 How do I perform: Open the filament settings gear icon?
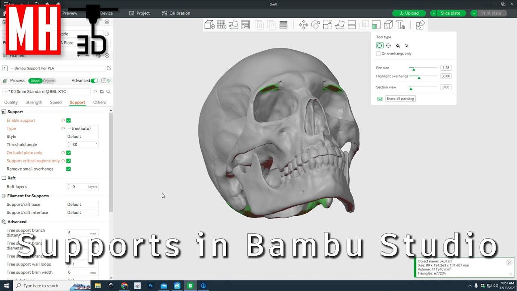[107, 56]
